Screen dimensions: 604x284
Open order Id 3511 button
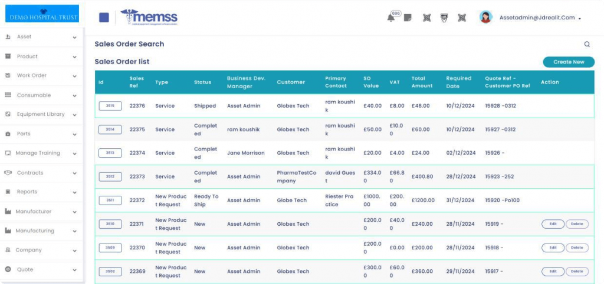(x=110, y=201)
